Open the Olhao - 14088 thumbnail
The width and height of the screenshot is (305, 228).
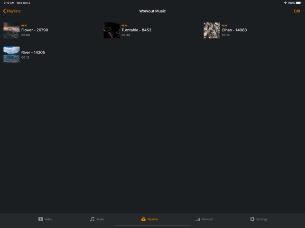tap(212, 30)
